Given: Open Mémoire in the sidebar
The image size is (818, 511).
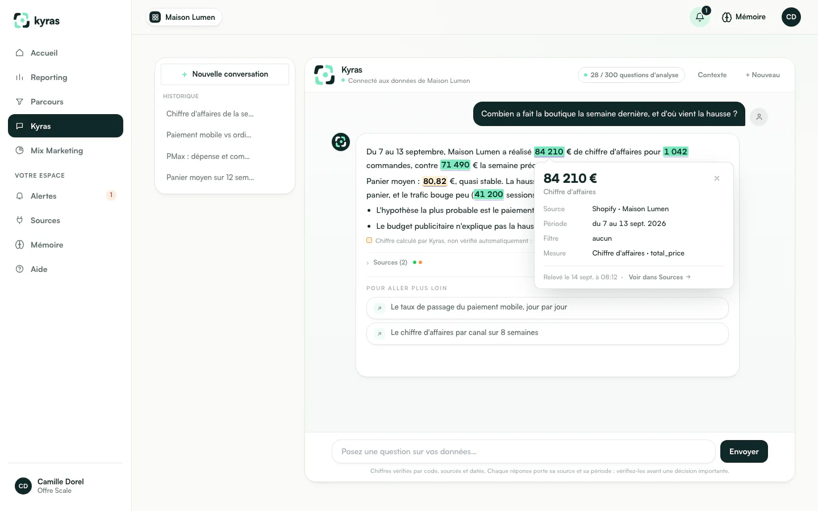Looking at the screenshot, I should coord(65,245).
